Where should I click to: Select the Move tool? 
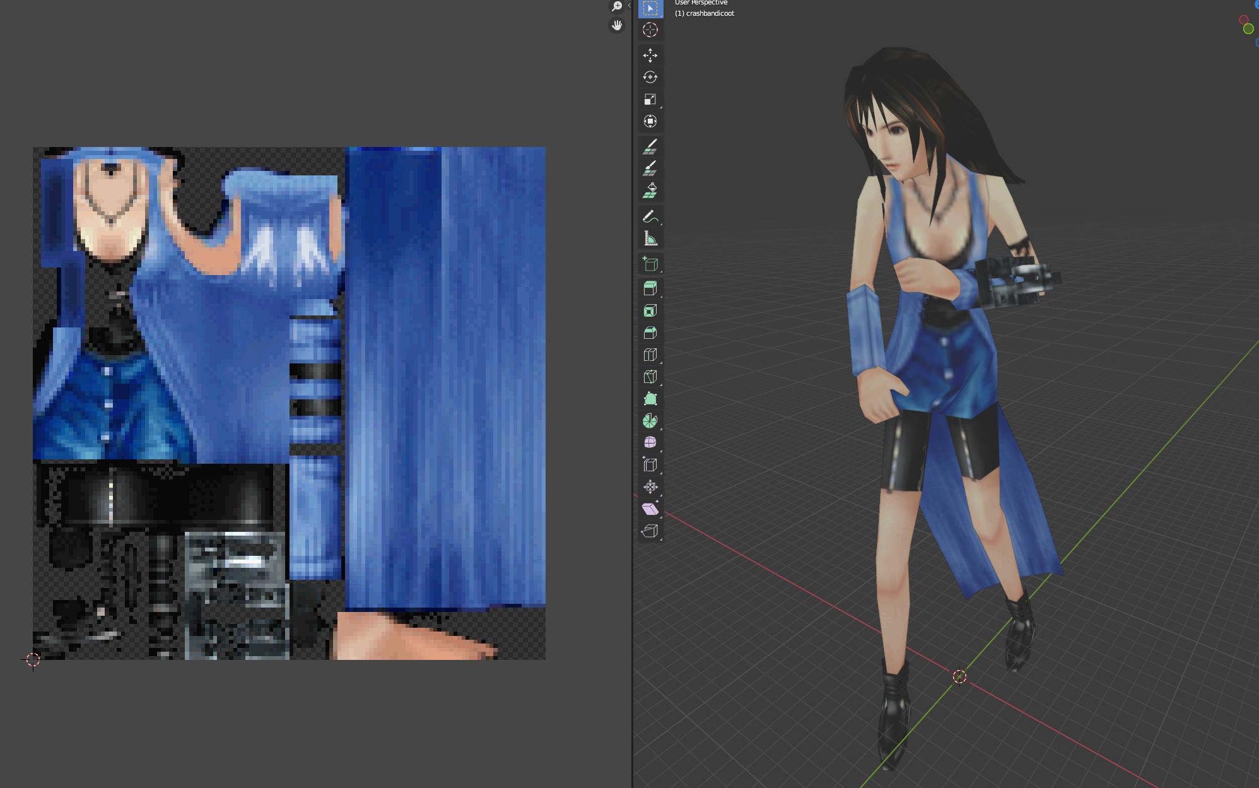pyautogui.click(x=650, y=56)
